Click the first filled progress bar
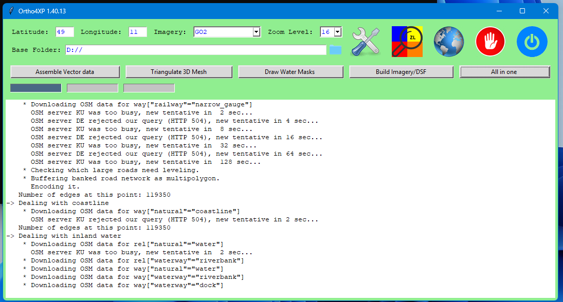This screenshot has width=563, height=302. coord(36,88)
